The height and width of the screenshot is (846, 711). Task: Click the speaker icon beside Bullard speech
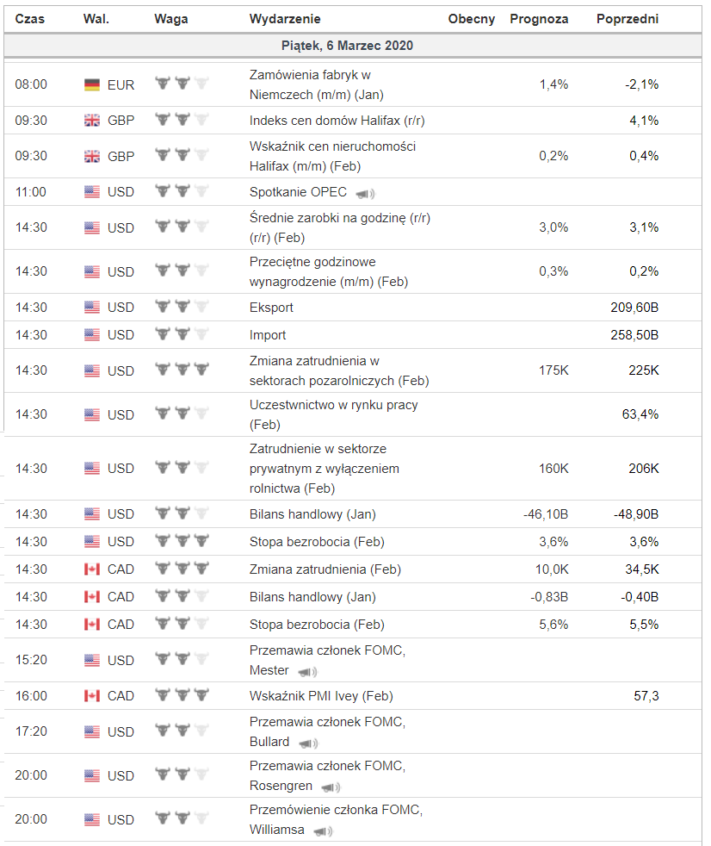(x=307, y=743)
